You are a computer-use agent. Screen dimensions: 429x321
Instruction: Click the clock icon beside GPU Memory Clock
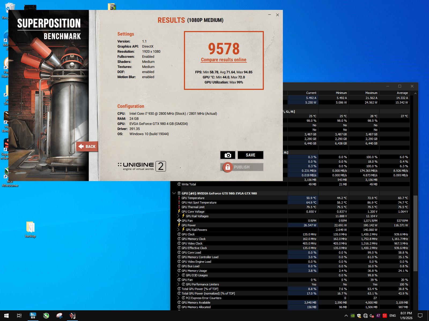[179, 239]
